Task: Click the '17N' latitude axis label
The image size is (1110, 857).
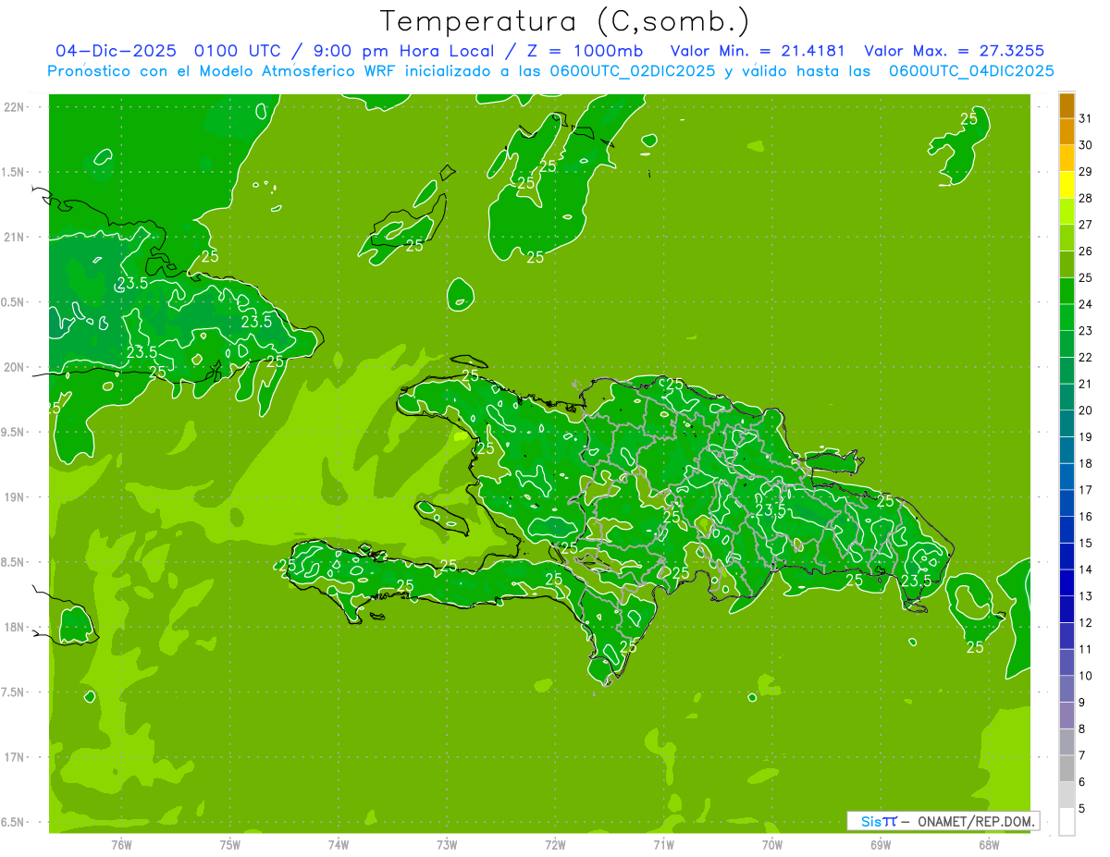Action: [x=15, y=757]
